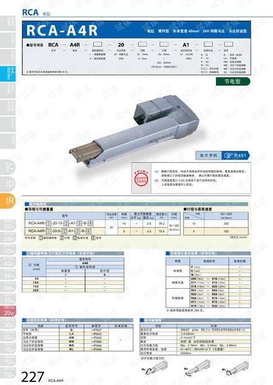The image size is (273, 385).
Task: Select the 200 stroke row in price table
Action: click(x=73, y=290)
